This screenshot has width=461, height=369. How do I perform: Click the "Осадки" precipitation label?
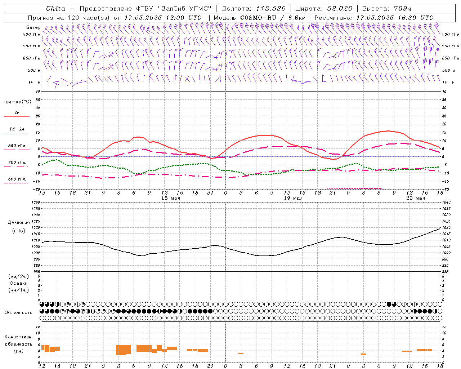19,283
